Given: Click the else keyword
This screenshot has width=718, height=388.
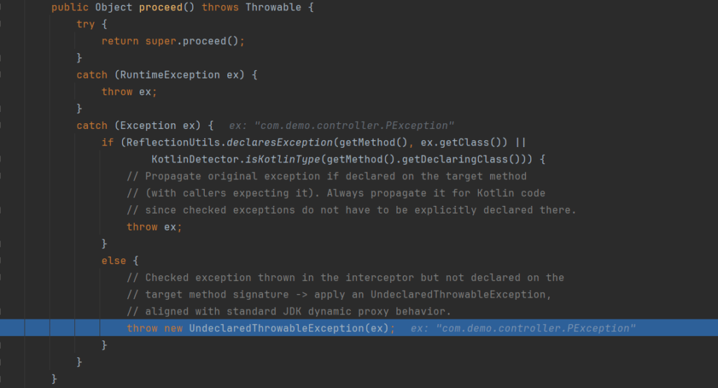Looking at the screenshot, I should pyautogui.click(x=114, y=261).
